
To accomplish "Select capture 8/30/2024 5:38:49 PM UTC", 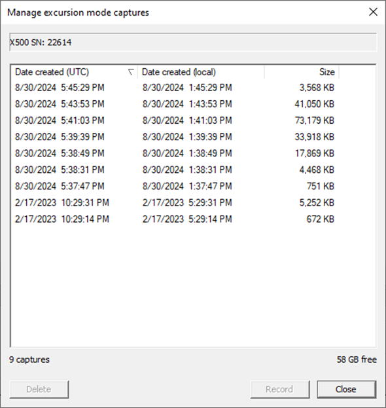I will [60, 153].
